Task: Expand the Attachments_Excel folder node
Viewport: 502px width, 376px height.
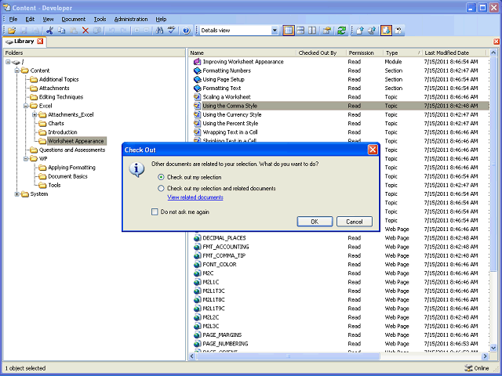Action: coord(35,115)
